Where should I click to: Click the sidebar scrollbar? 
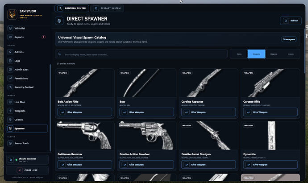click(x=50, y=108)
